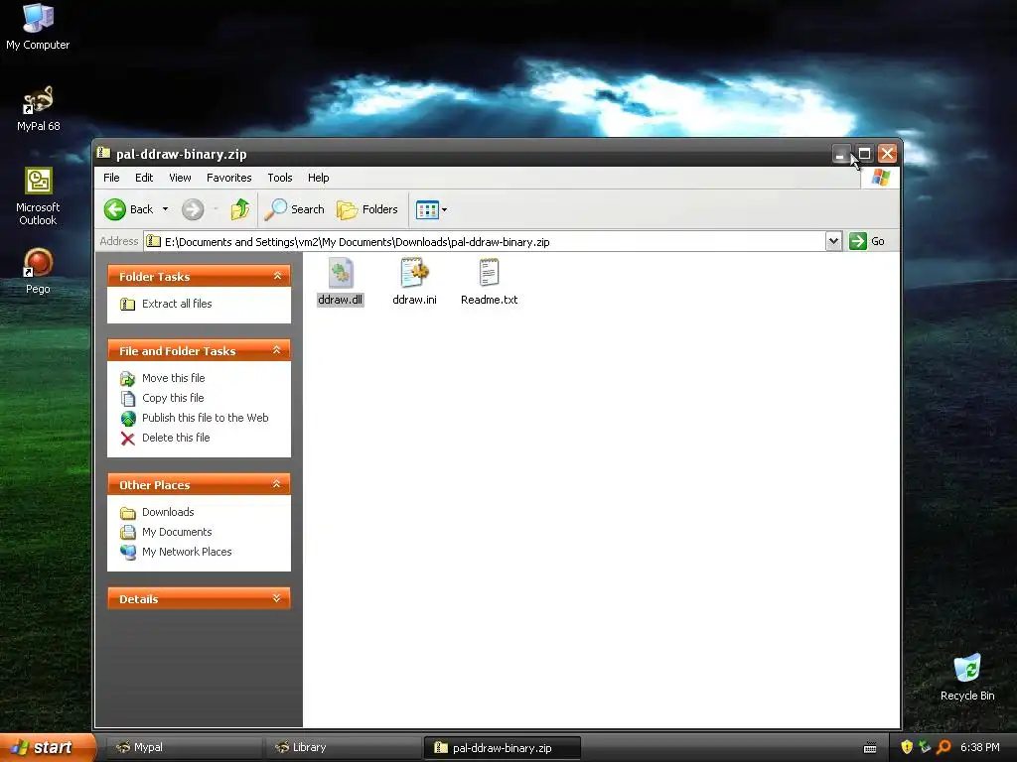Expand the Details panel
1017x762 pixels.
point(277,598)
